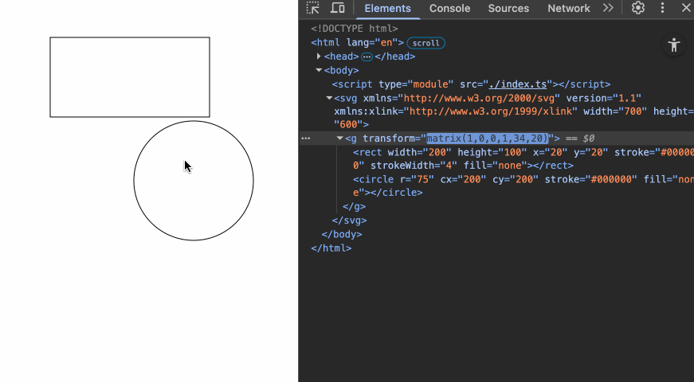Collapse the svg element node
Viewport: 694px width, 382px height.
[x=329, y=98]
